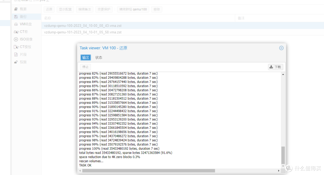Click the 显示配置 show configuration button

[x=65, y=9]
